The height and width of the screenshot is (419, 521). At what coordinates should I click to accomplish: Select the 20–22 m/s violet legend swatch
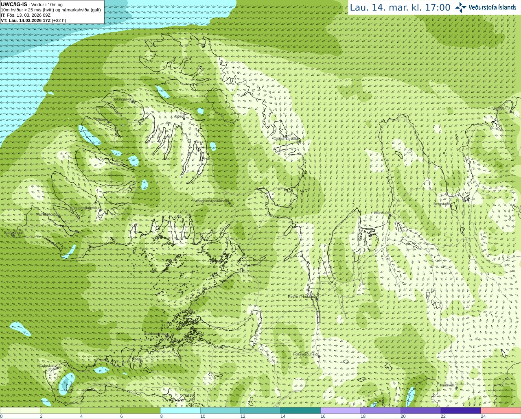point(421,410)
